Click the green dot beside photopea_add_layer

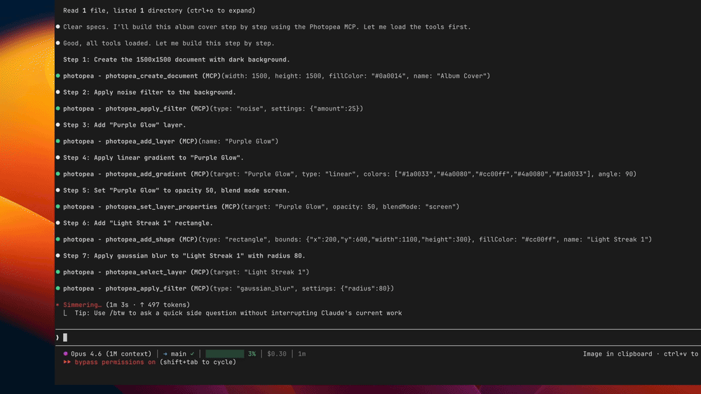57,141
